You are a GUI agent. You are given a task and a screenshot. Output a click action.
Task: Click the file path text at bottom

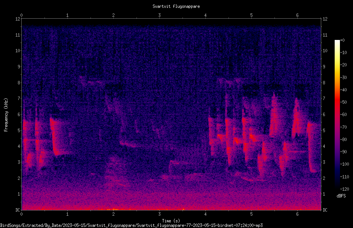click(132, 225)
